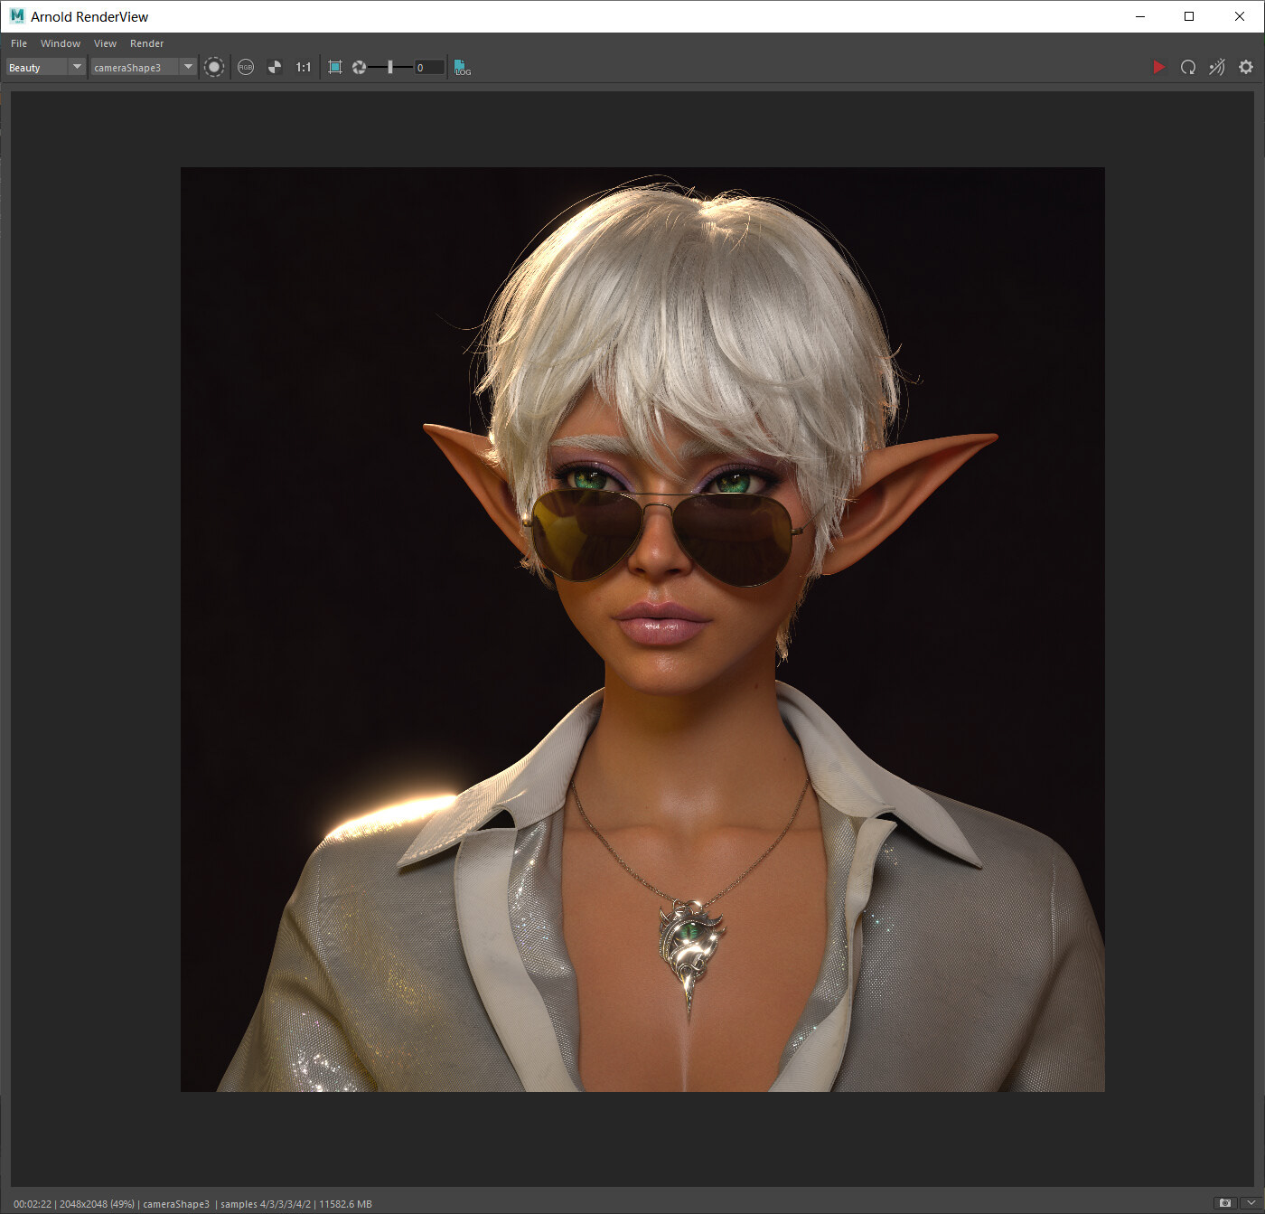Click the exposure slider handle
This screenshot has height=1214, width=1265.
click(390, 67)
